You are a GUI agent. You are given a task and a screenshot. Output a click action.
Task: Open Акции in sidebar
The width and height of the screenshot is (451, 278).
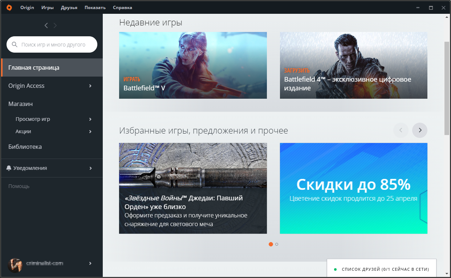point(52,131)
